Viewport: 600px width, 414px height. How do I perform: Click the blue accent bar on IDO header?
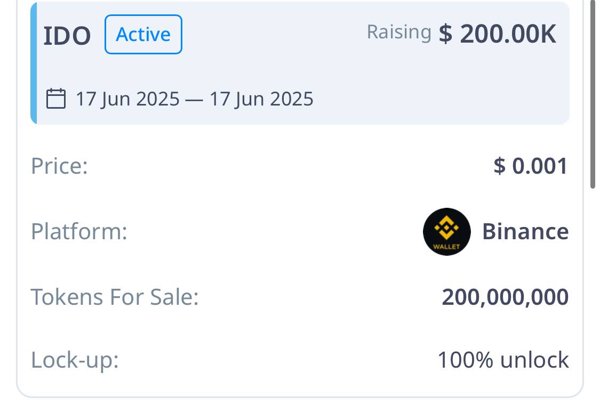click(34, 63)
